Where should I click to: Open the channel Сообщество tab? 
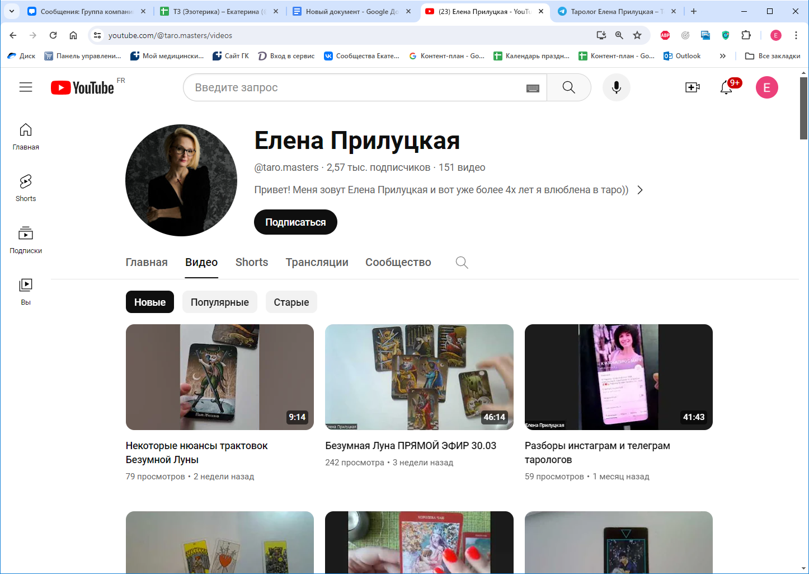tap(398, 262)
